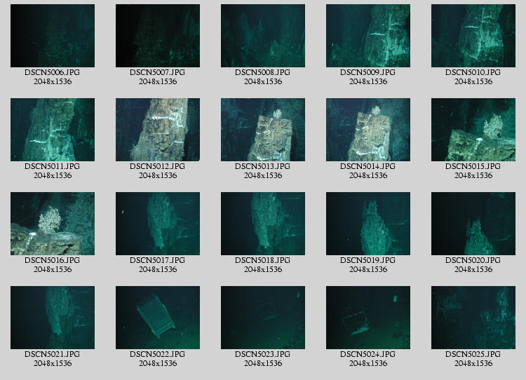Open DSCN5009.JPG rock column thumbnail
This screenshot has width=526, height=380.
coord(368,36)
